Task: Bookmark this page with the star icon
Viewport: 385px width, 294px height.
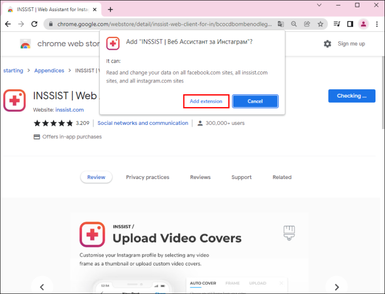Action: tap(320, 24)
